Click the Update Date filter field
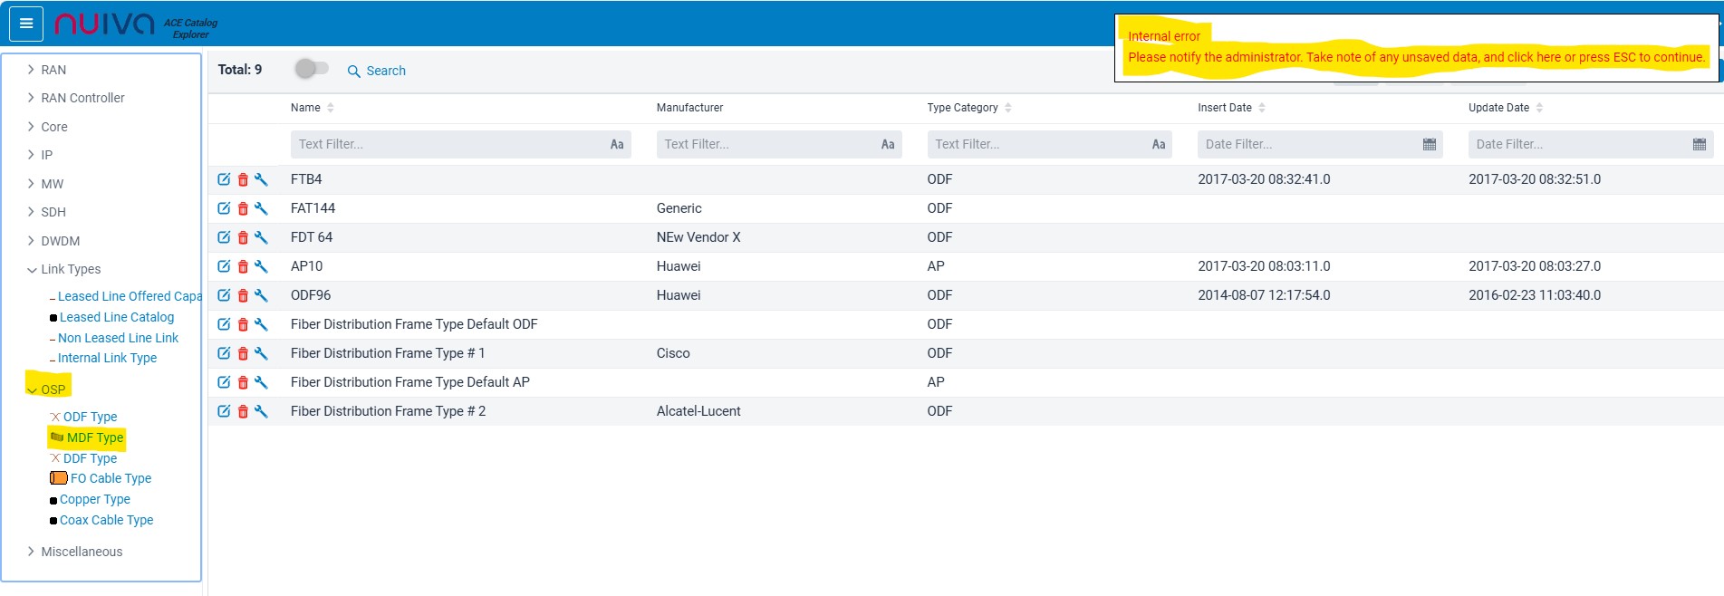1724x596 pixels. [1576, 145]
